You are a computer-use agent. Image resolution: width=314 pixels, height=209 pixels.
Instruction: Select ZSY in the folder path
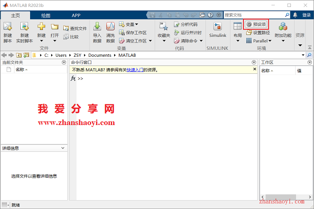(77, 55)
